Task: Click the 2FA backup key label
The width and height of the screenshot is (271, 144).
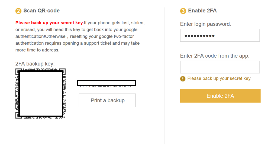Action: [35, 64]
